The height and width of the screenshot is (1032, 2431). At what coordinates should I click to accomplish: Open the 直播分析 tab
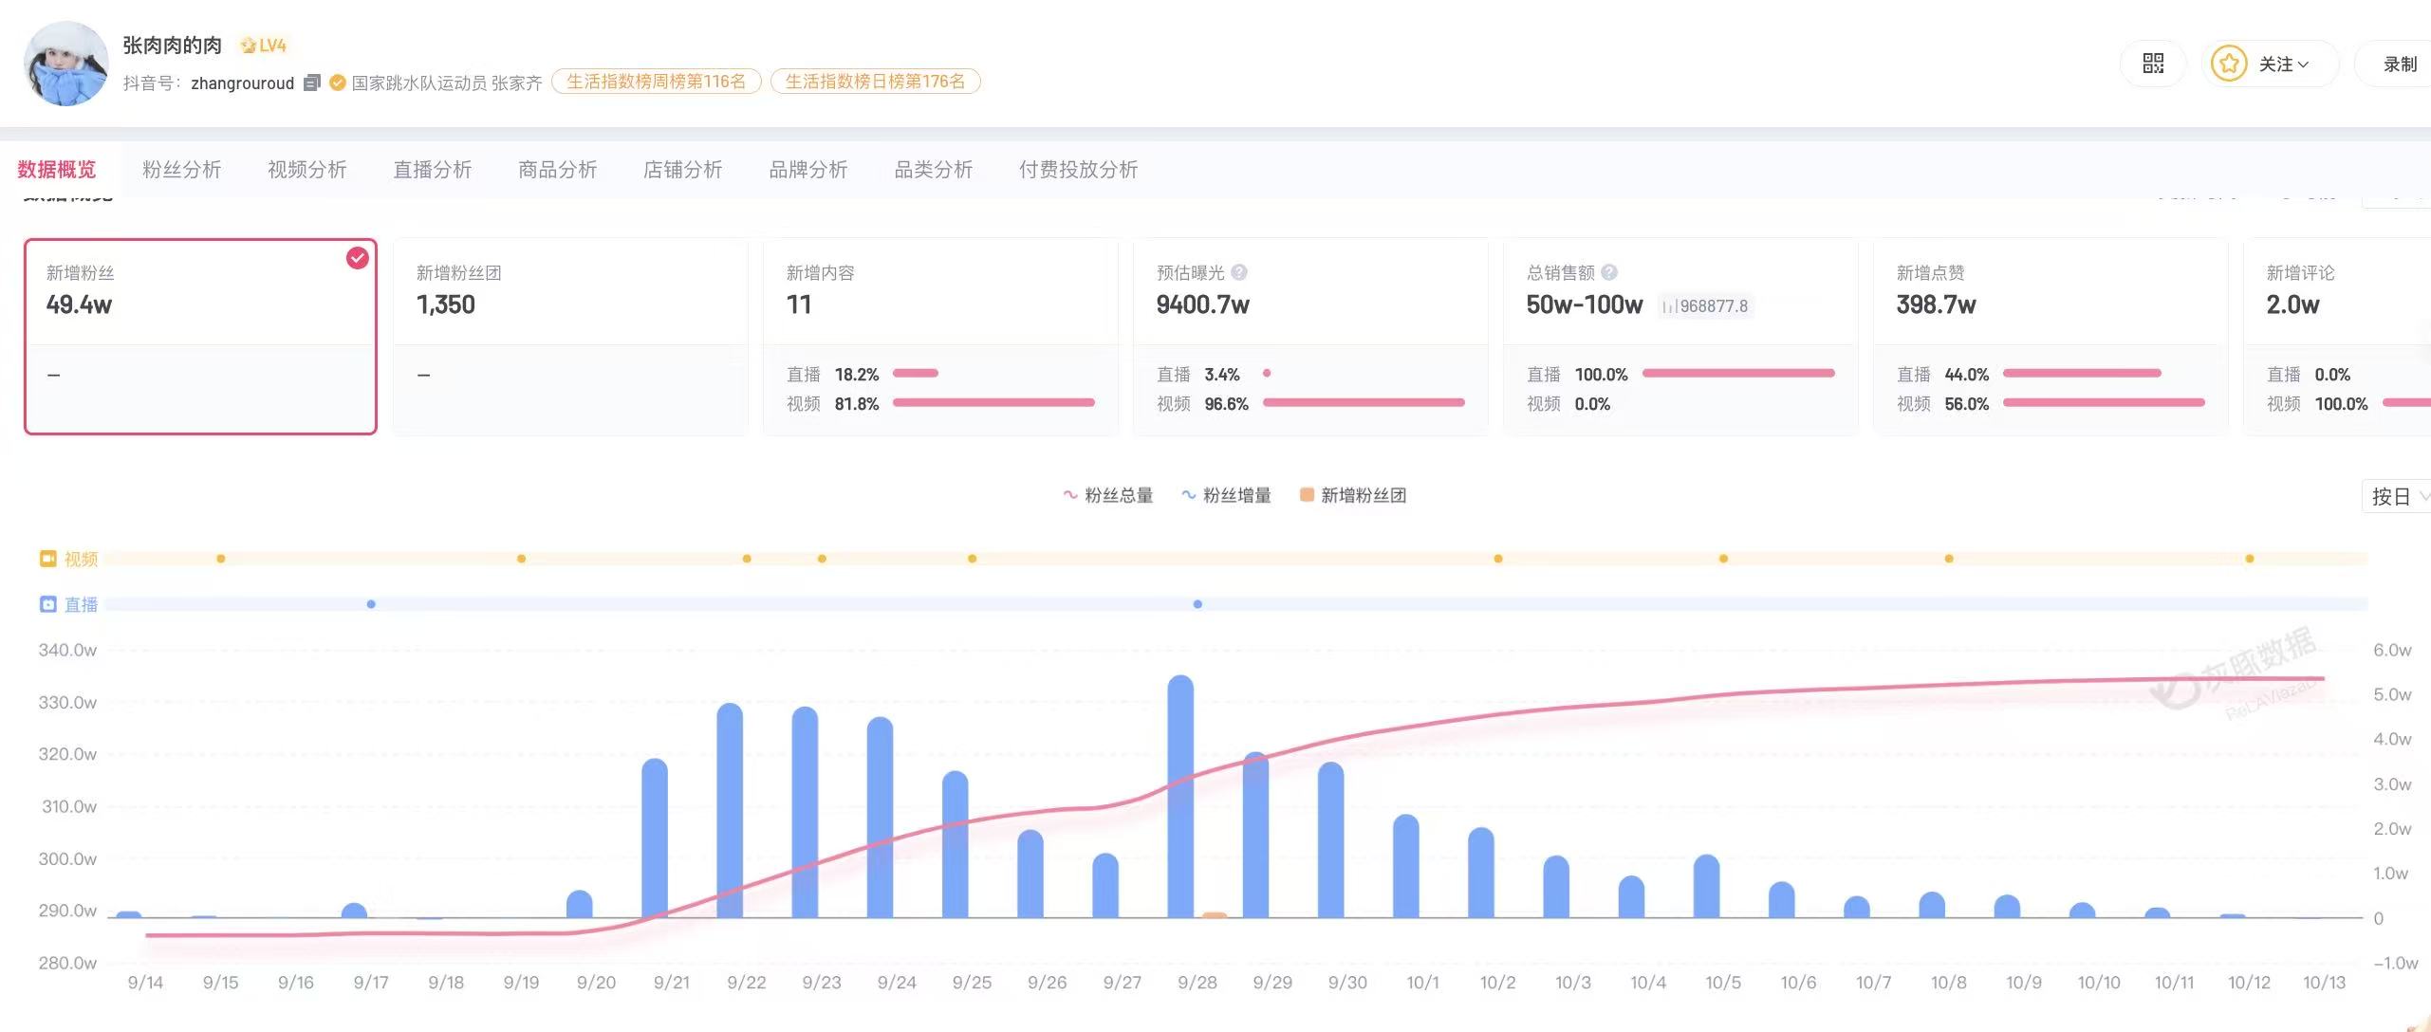click(433, 170)
